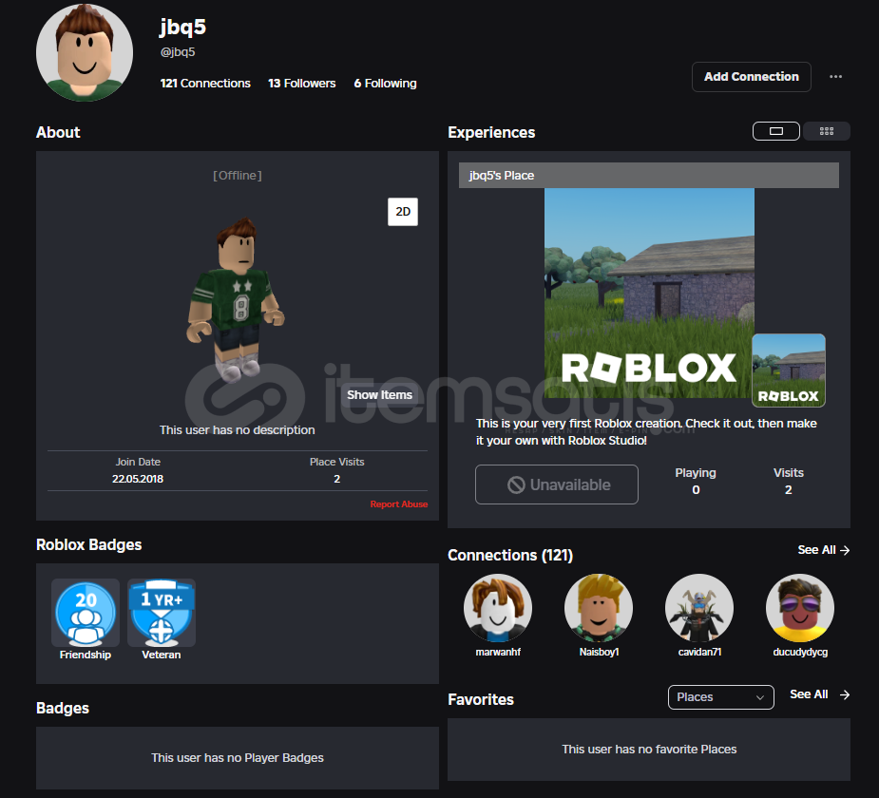Open the 13 Followers list
Viewport: 879px width, 798px height.
301,84
